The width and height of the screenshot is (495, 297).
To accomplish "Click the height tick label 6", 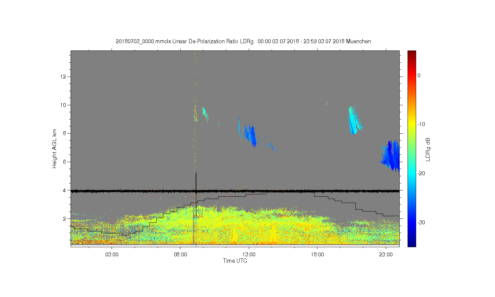I will click(x=65, y=162).
